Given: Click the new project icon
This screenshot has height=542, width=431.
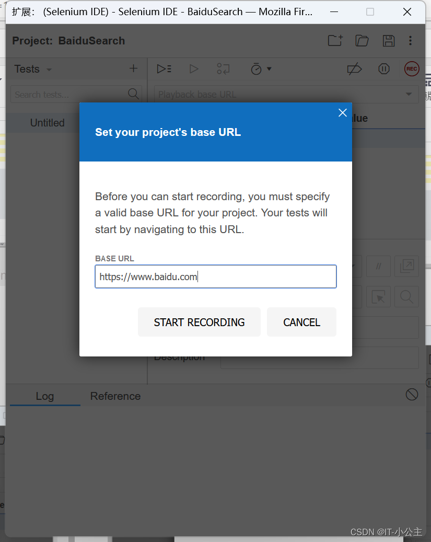Looking at the screenshot, I should point(335,41).
